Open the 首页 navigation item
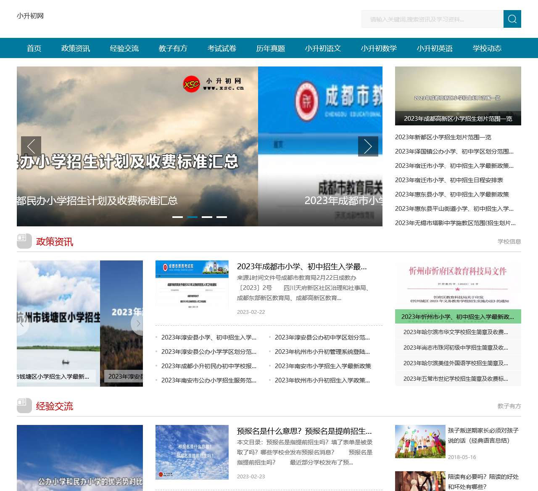 pyautogui.click(x=34, y=48)
